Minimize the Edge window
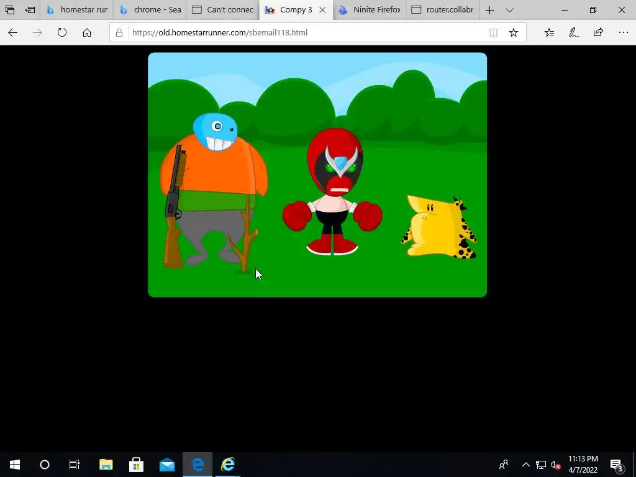Viewport: 636px width, 477px height. click(x=565, y=10)
